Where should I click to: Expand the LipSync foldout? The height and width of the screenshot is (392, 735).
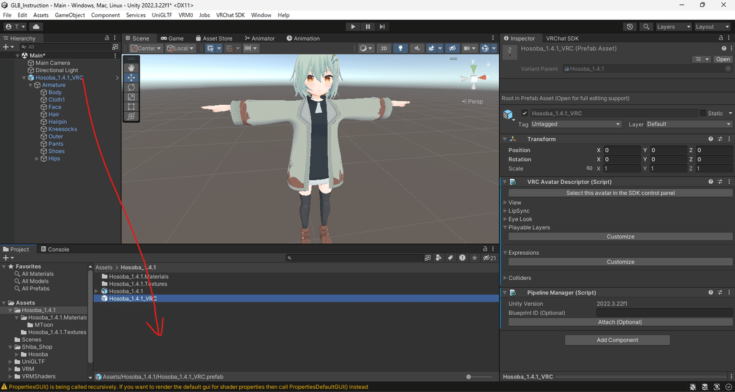pos(505,211)
